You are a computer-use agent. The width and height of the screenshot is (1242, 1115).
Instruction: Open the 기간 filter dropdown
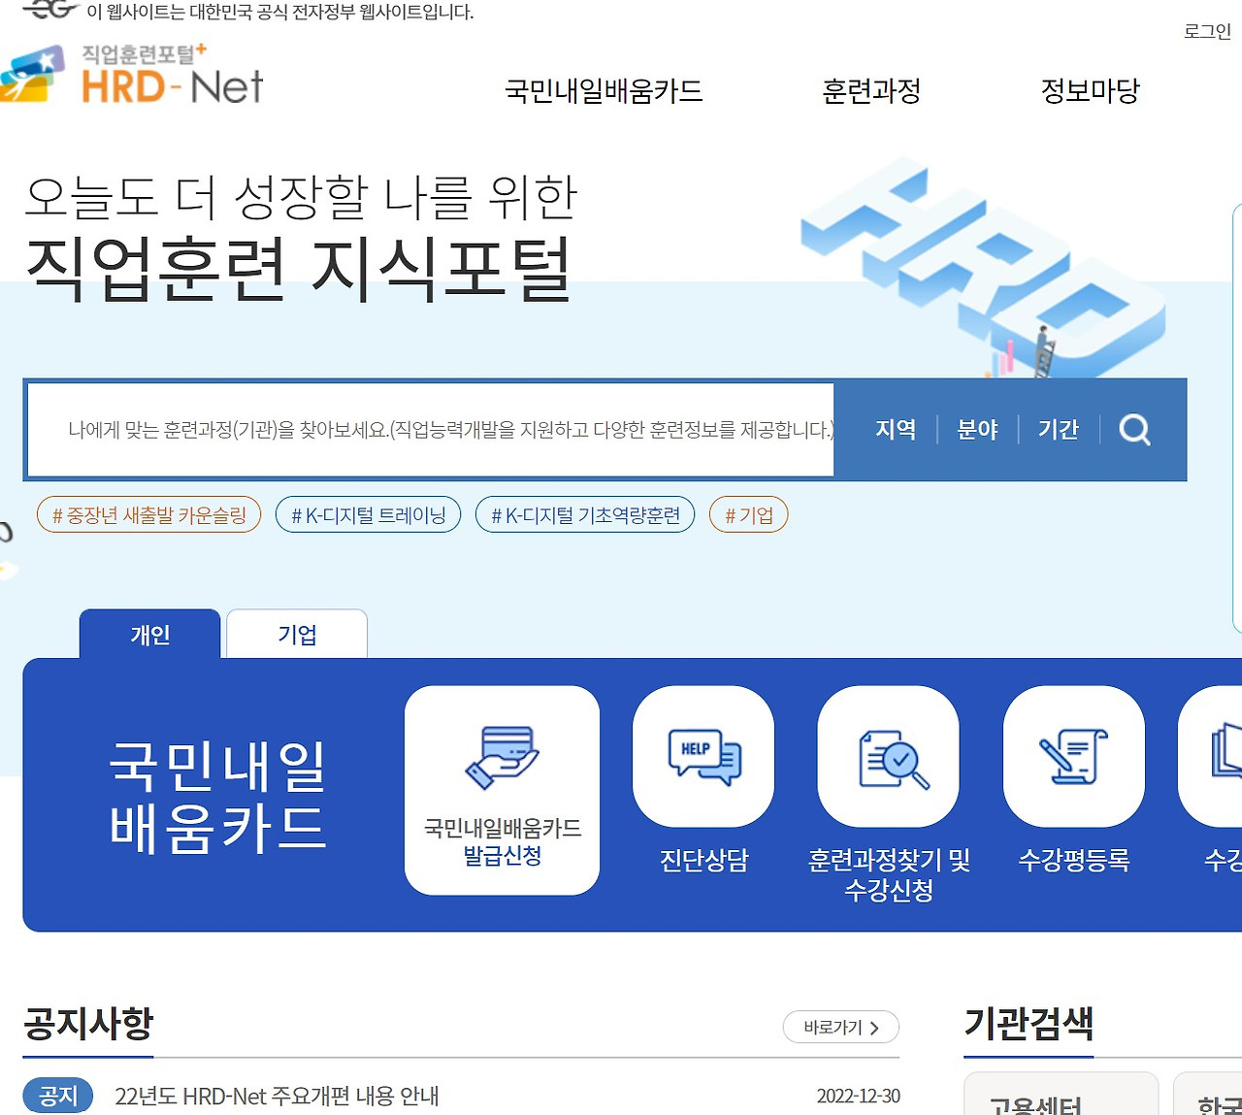click(1058, 430)
